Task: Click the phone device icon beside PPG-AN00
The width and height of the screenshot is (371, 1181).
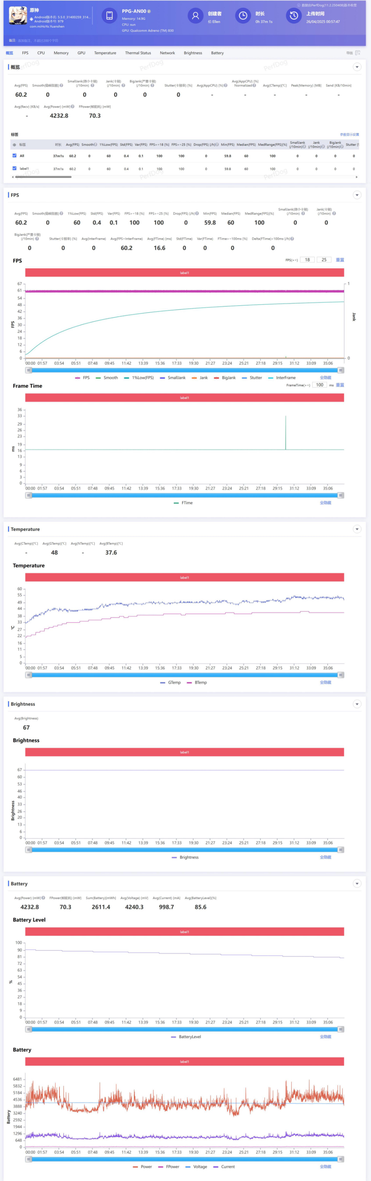Action: click(109, 16)
